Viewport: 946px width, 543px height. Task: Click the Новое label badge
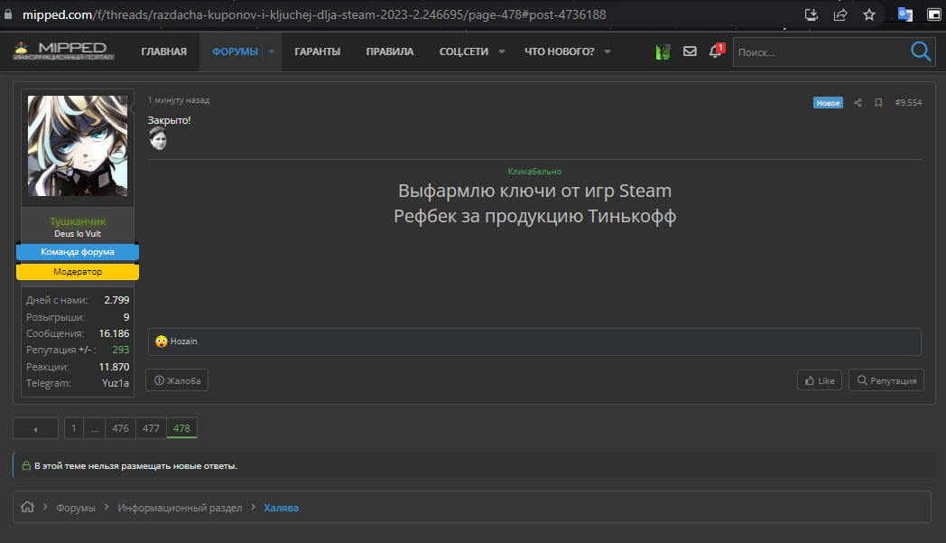[x=828, y=103]
